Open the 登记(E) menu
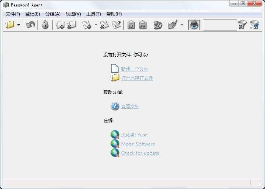The height and width of the screenshot is (189, 265). [33, 14]
